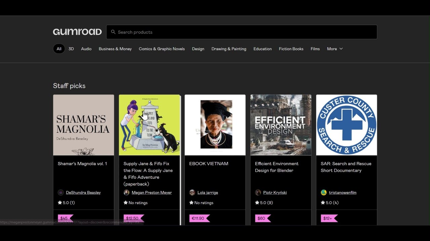The width and height of the screenshot is (430, 241).
Task: Browse the Fiction Books category
Action: [x=291, y=49]
